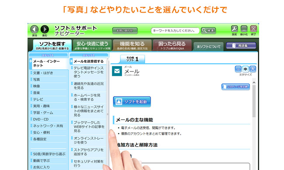Switch to the 機能を知る tab
The image size is (284, 170).
tap(132, 45)
